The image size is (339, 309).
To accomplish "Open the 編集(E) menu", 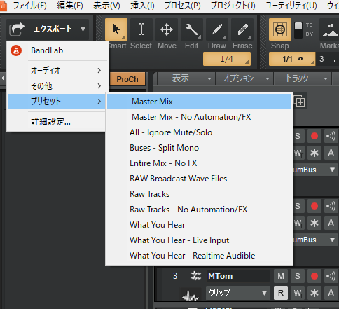I will [70, 6].
